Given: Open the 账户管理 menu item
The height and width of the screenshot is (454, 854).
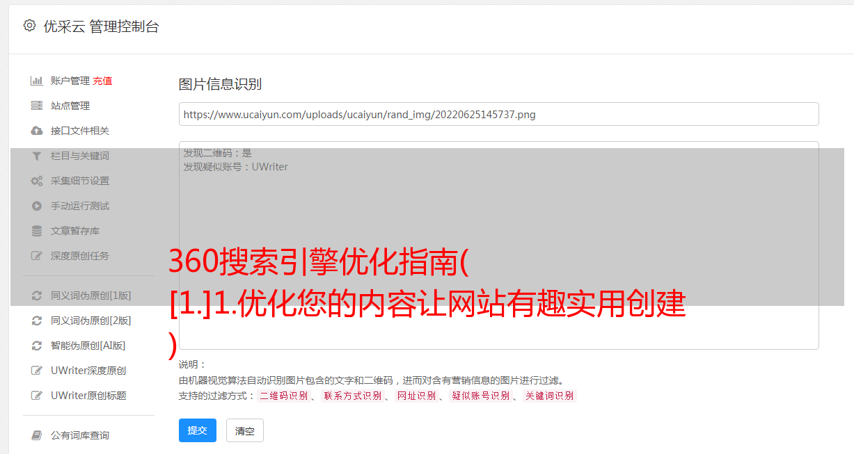Looking at the screenshot, I should click(x=70, y=81).
